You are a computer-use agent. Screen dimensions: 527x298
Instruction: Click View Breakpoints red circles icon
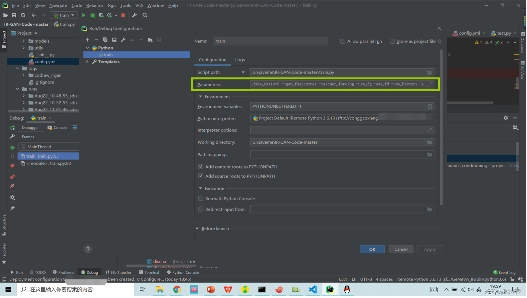[12, 177]
